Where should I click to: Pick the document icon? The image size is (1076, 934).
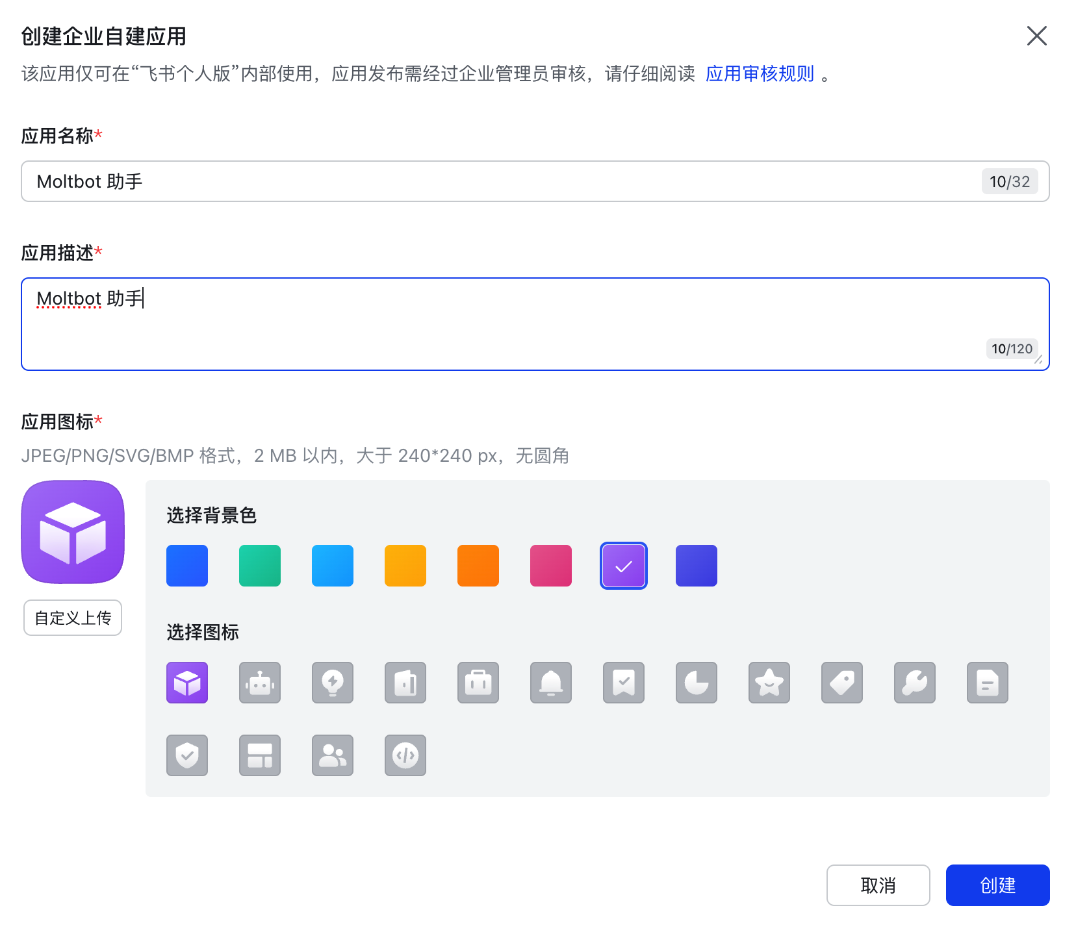click(988, 683)
